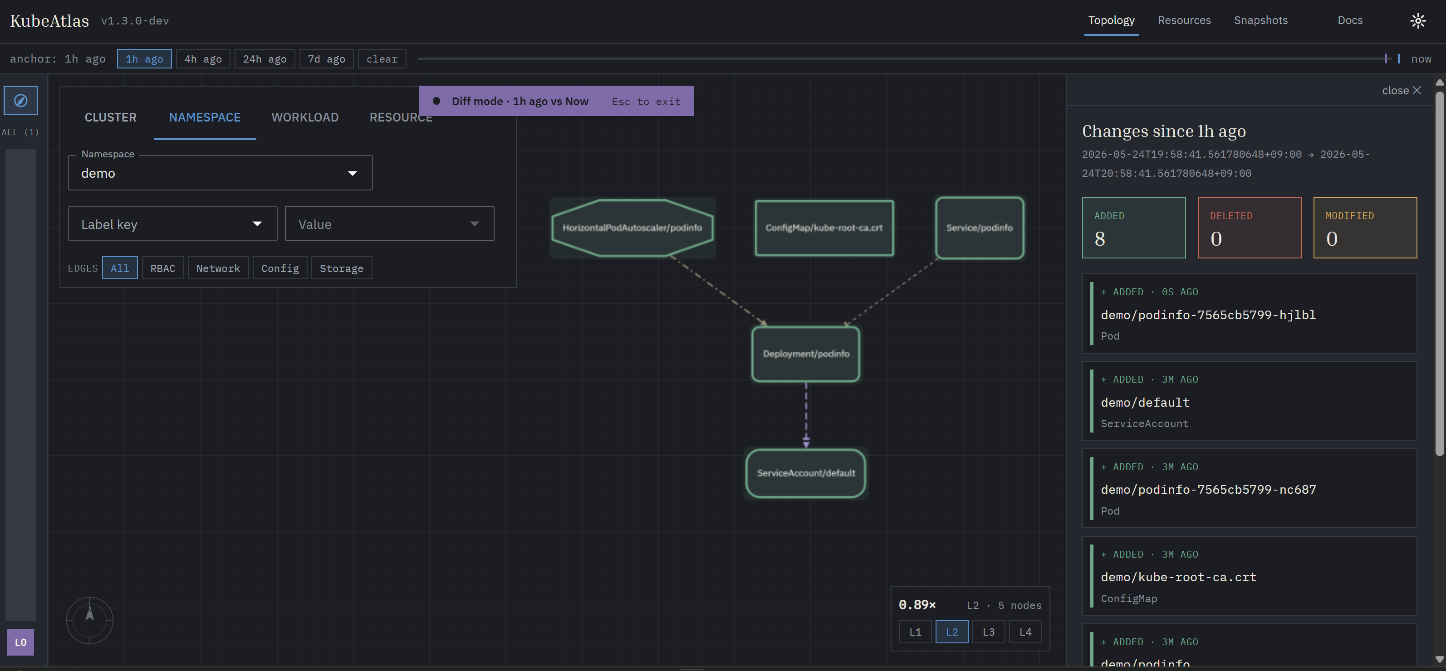Open the Docs link

pyautogui.click(x=1350, y=21)
